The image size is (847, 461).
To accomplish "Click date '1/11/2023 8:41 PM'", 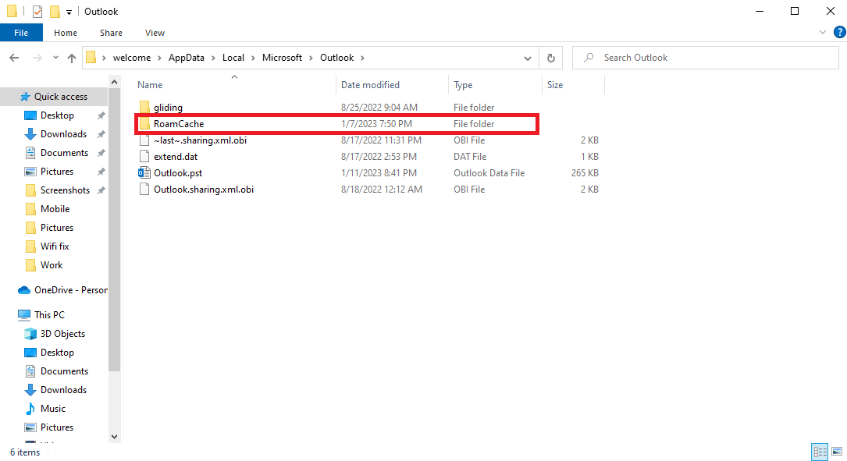I will click(x=379, y=173).
